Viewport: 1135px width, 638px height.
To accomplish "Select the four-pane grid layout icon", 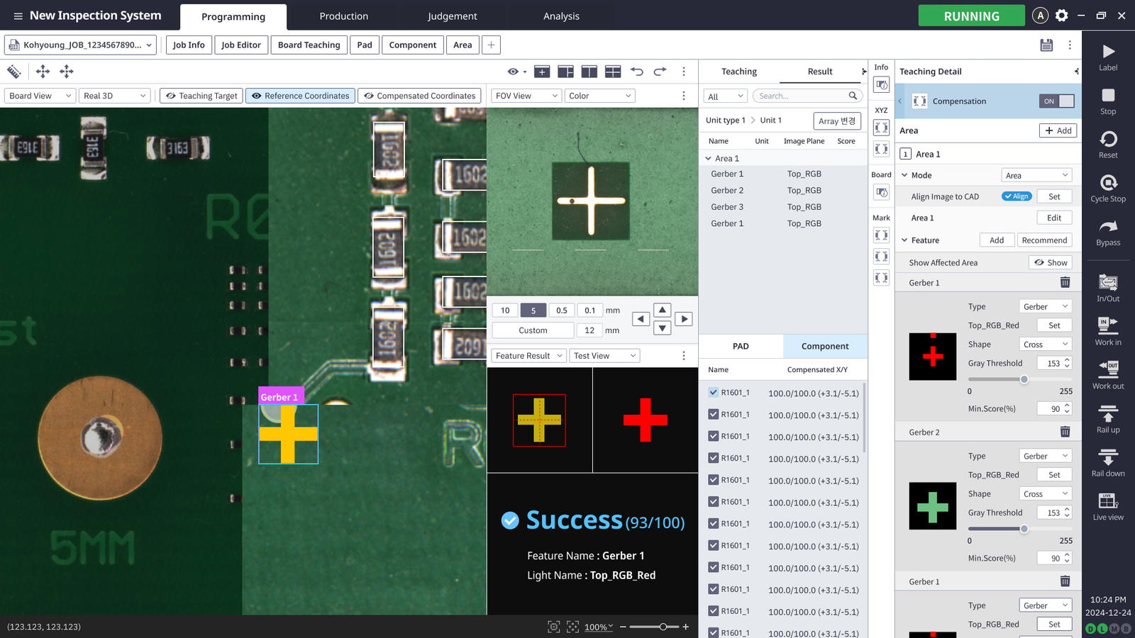I will pyautogui.click(x=613, y=72).
